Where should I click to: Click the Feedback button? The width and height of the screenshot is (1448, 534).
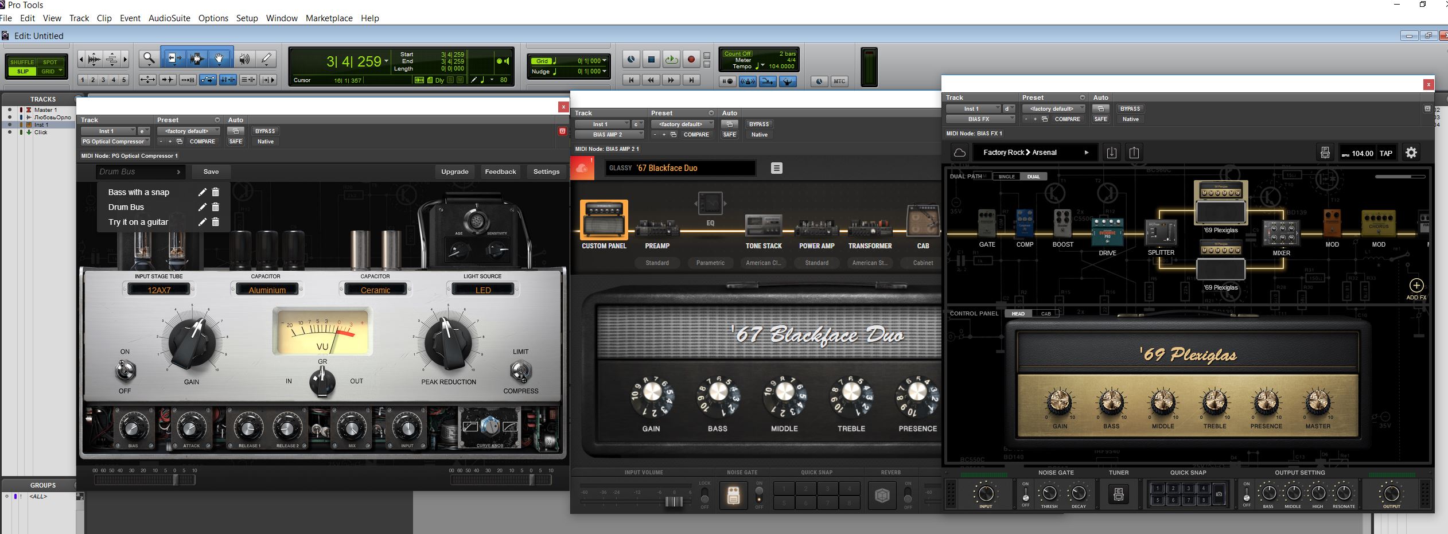500,171
